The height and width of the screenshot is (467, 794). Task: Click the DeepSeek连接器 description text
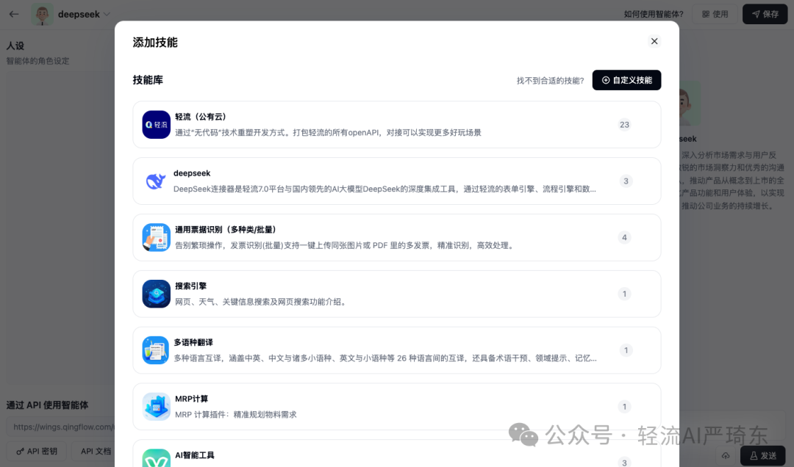pyautogui.click(x=385, y=189)
